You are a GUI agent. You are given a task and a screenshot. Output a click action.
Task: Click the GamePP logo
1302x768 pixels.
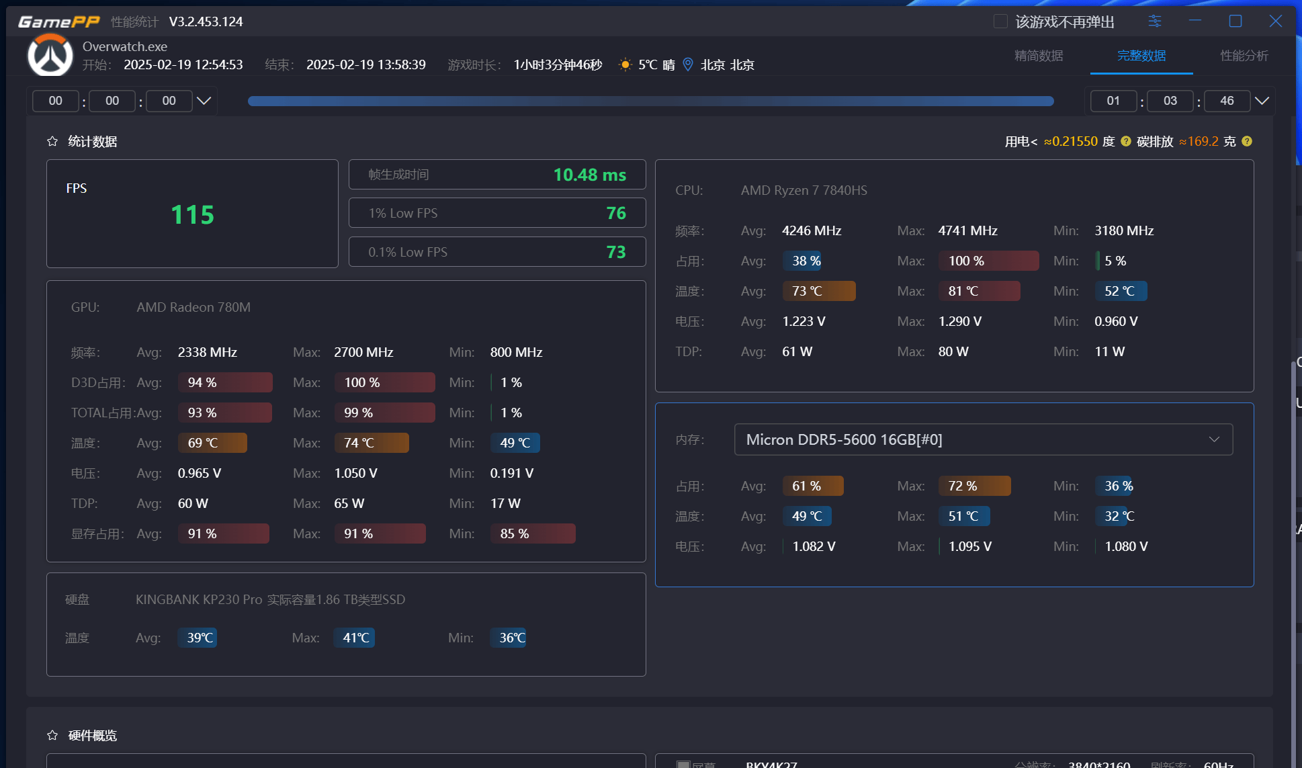coord(59,22)
